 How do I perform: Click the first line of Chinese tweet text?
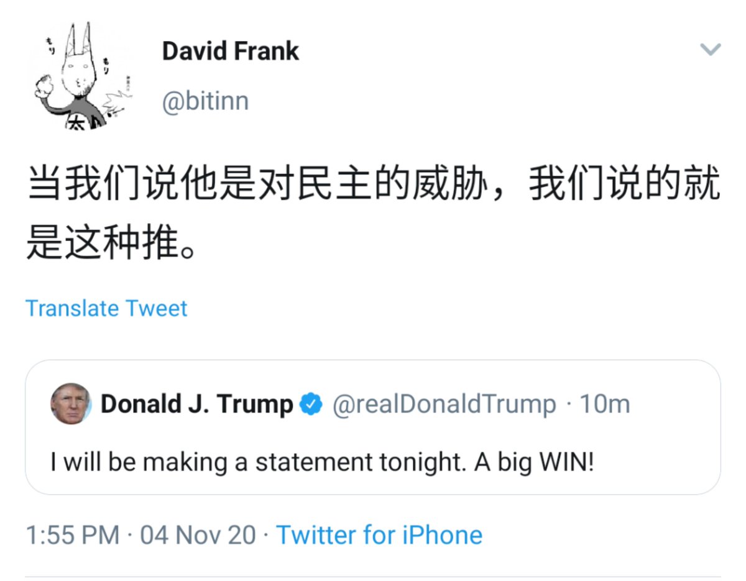pos(373,186)
